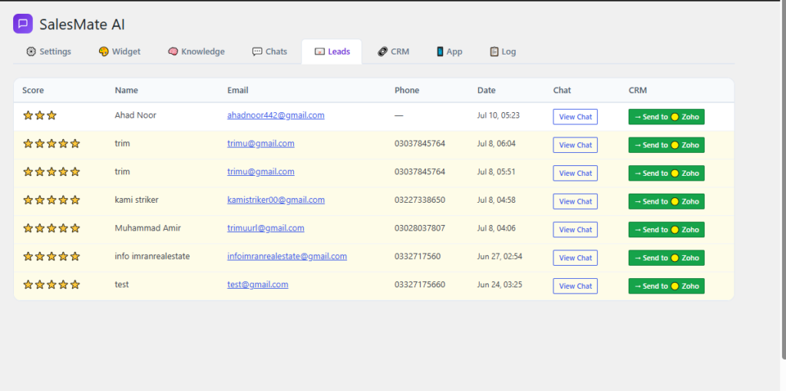
Task: Click the date Jul 10, 05:23
Action: tap(498, 115)
